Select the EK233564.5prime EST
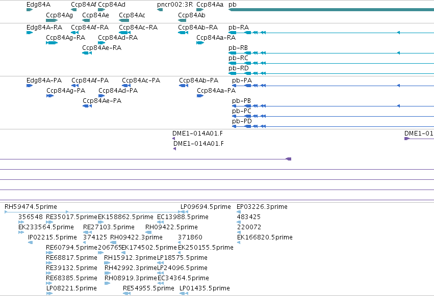 click(21, 232)
